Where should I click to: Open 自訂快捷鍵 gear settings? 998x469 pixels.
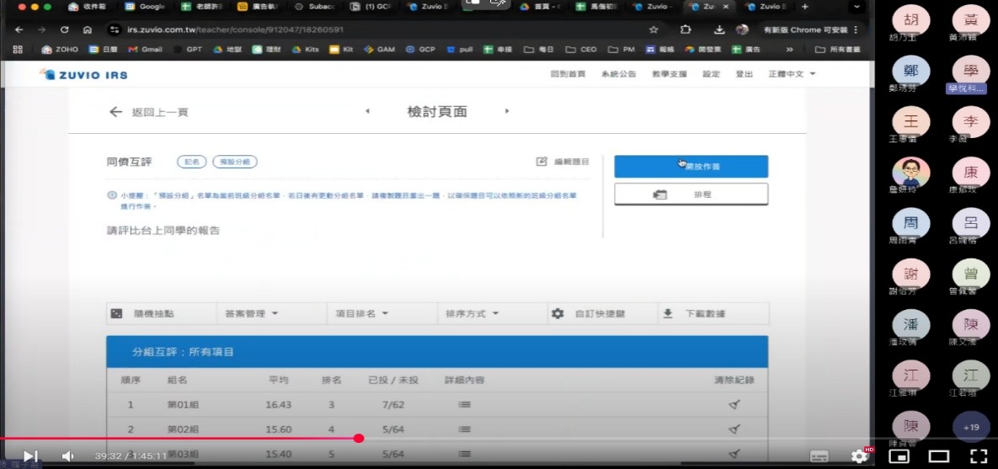(x=558, y=314)
